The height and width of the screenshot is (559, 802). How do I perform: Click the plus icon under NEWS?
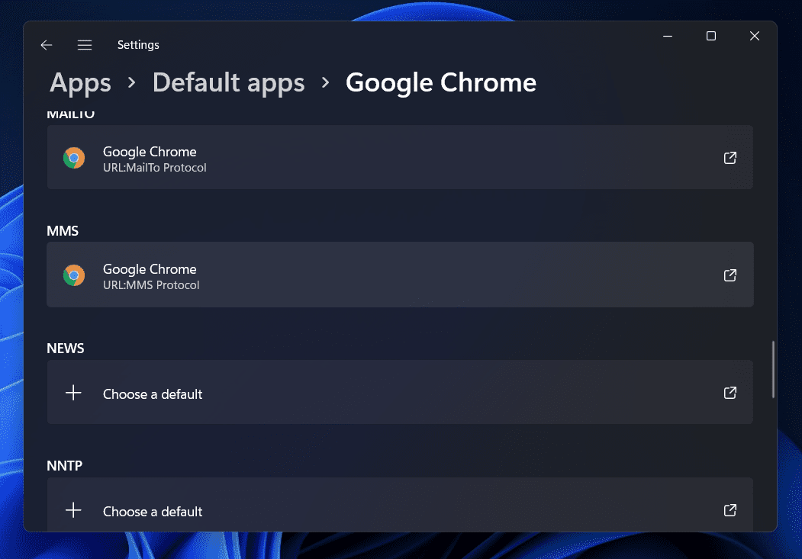point(73,393)
